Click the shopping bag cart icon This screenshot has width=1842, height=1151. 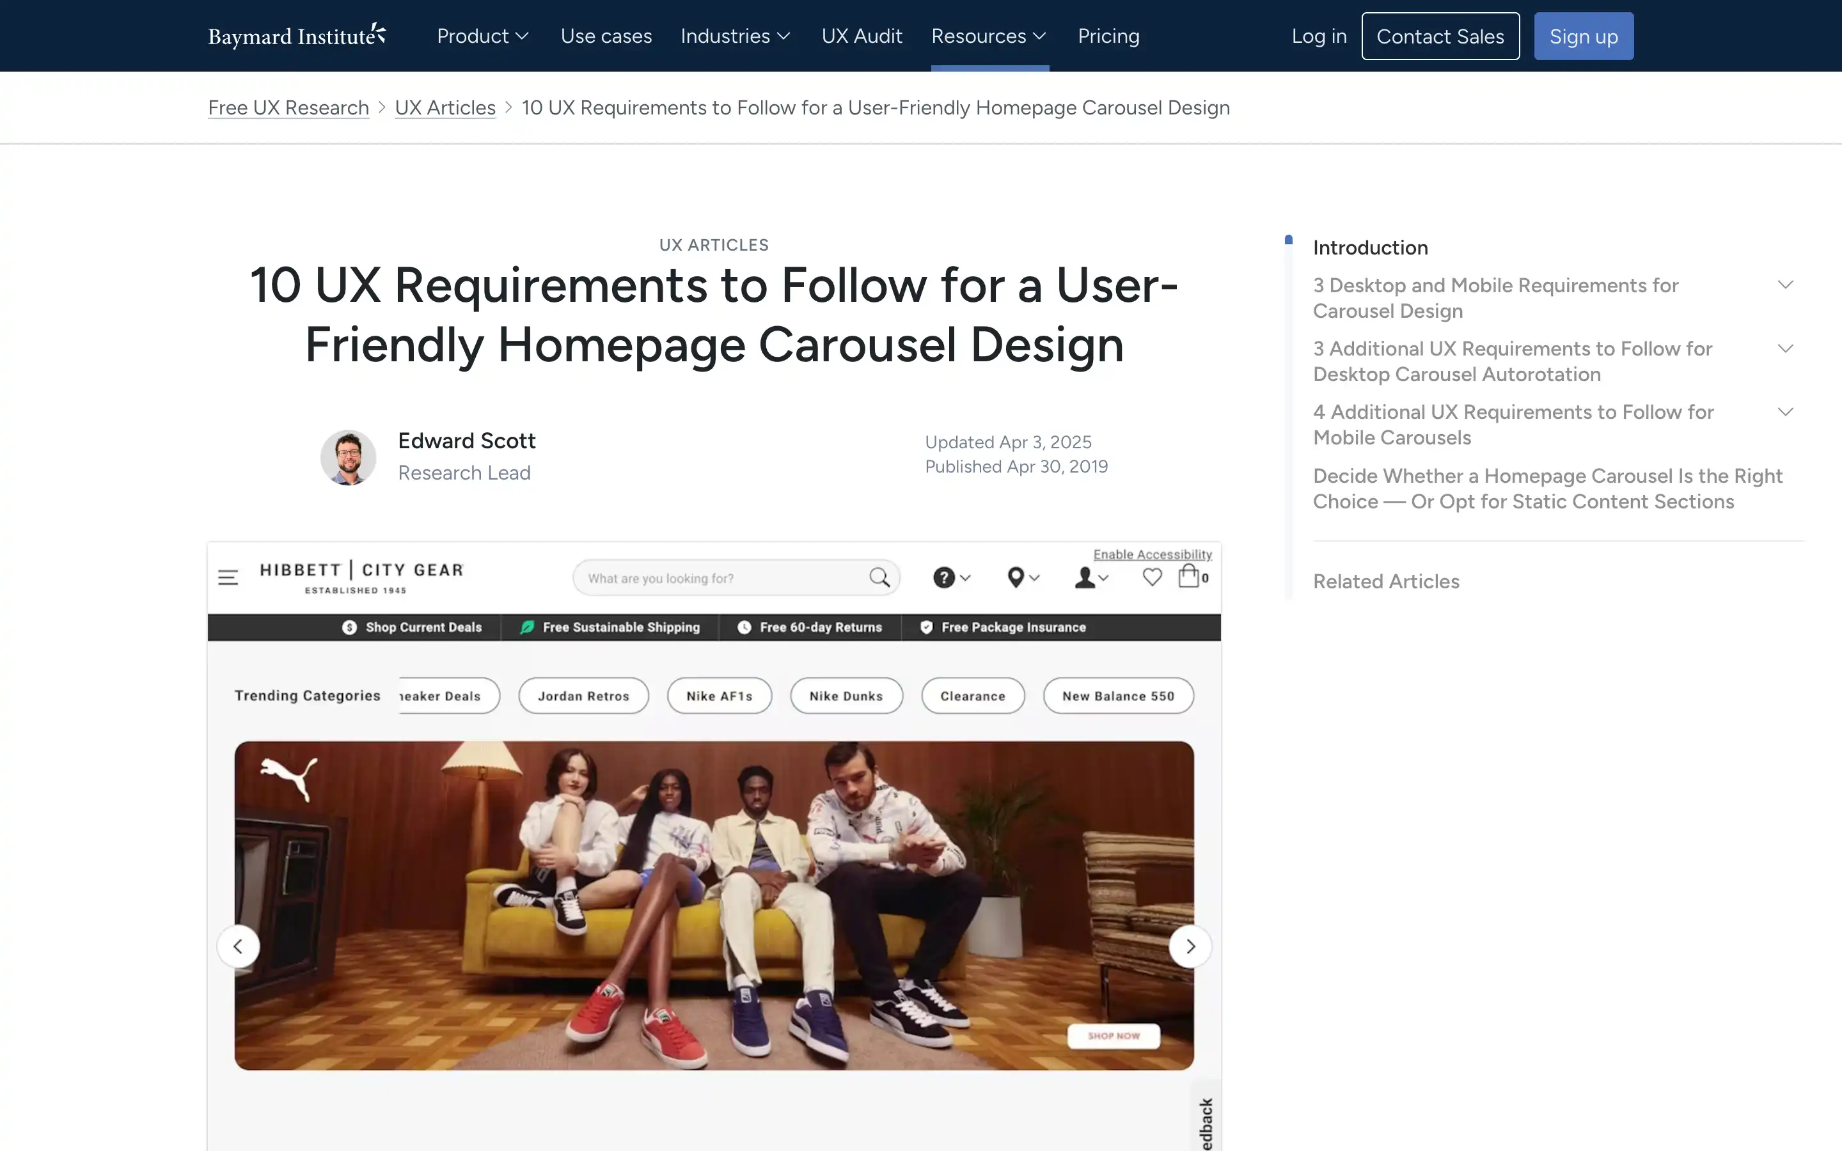point(1188,576)
